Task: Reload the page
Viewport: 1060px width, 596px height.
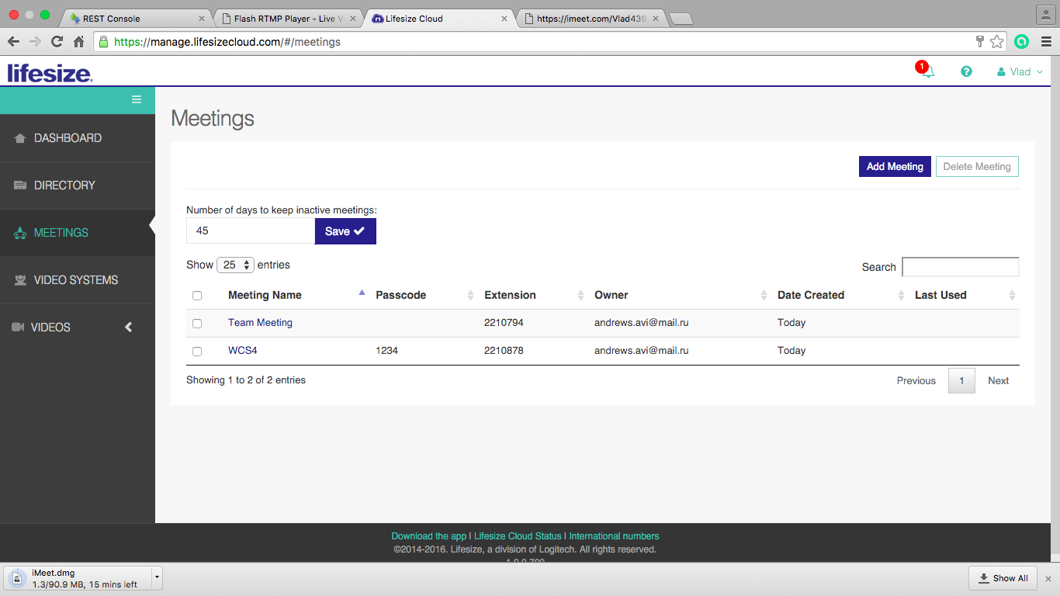Action: point(57,42)
